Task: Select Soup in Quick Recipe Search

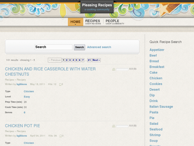Action: click(x=153, y=141)
